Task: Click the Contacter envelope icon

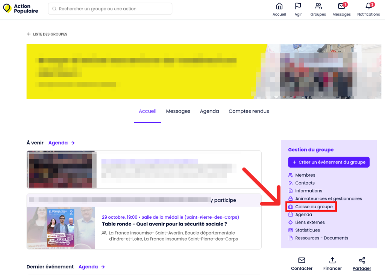Action: [302, 260]
